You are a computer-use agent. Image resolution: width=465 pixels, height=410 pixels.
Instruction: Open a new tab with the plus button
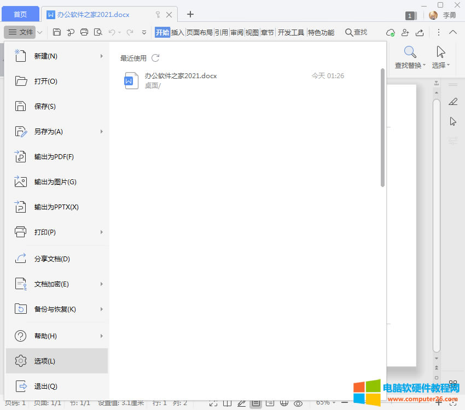click(190, 14)
